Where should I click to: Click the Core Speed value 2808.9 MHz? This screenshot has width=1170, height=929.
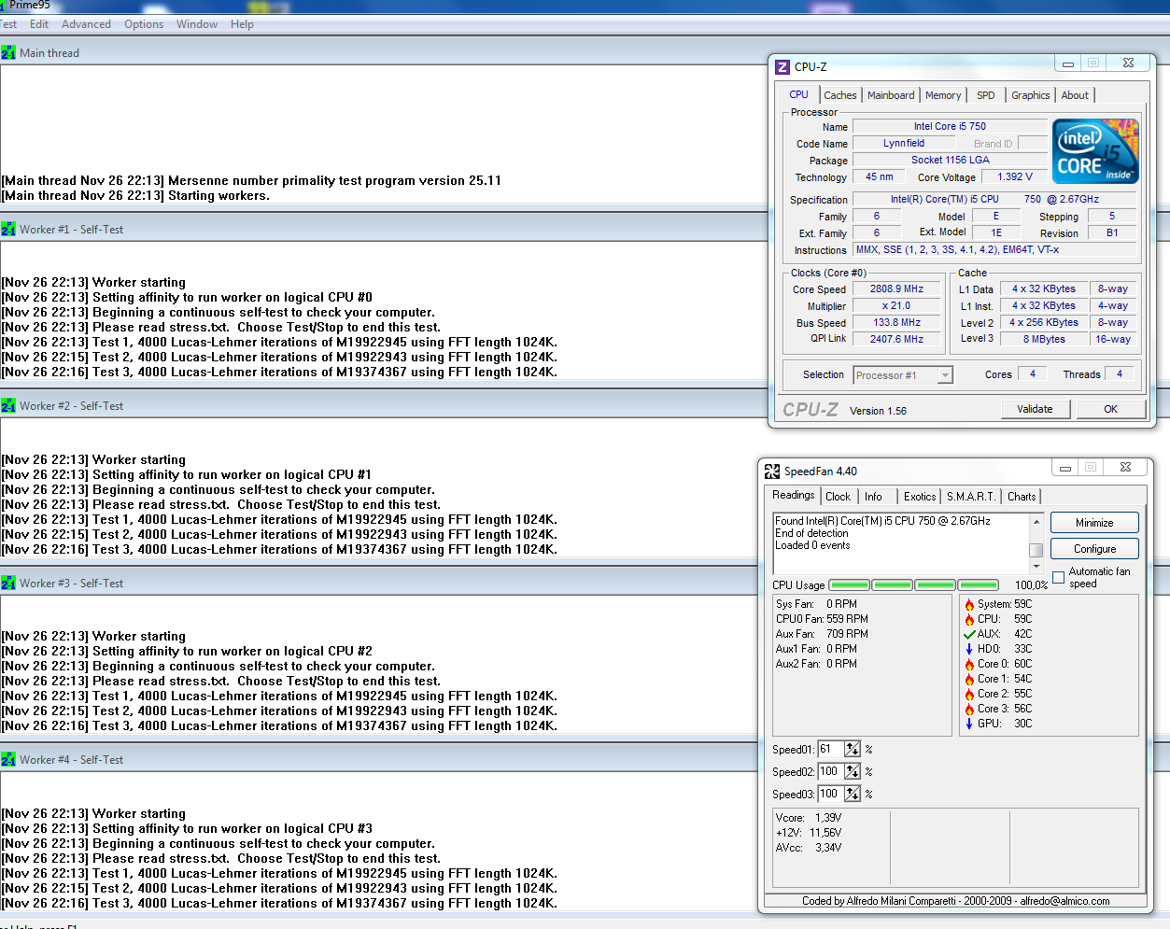click(x=896, y=289)
